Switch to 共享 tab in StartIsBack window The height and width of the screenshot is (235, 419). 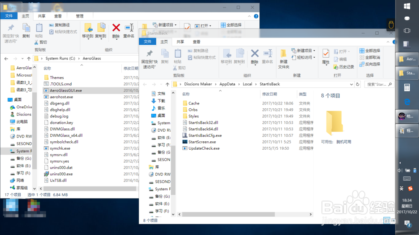(x=180, y=42)
